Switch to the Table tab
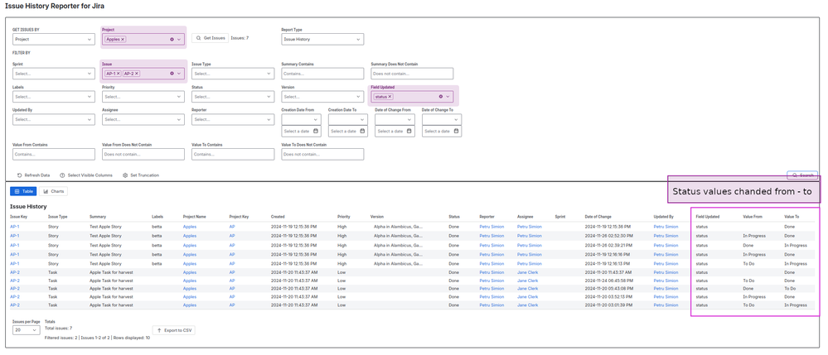Screen dimensions: 828x355 pyautogui.click(x=23, y=191)
